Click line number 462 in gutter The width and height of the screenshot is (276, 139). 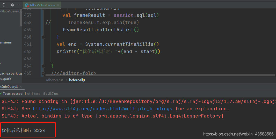point(28,51)
